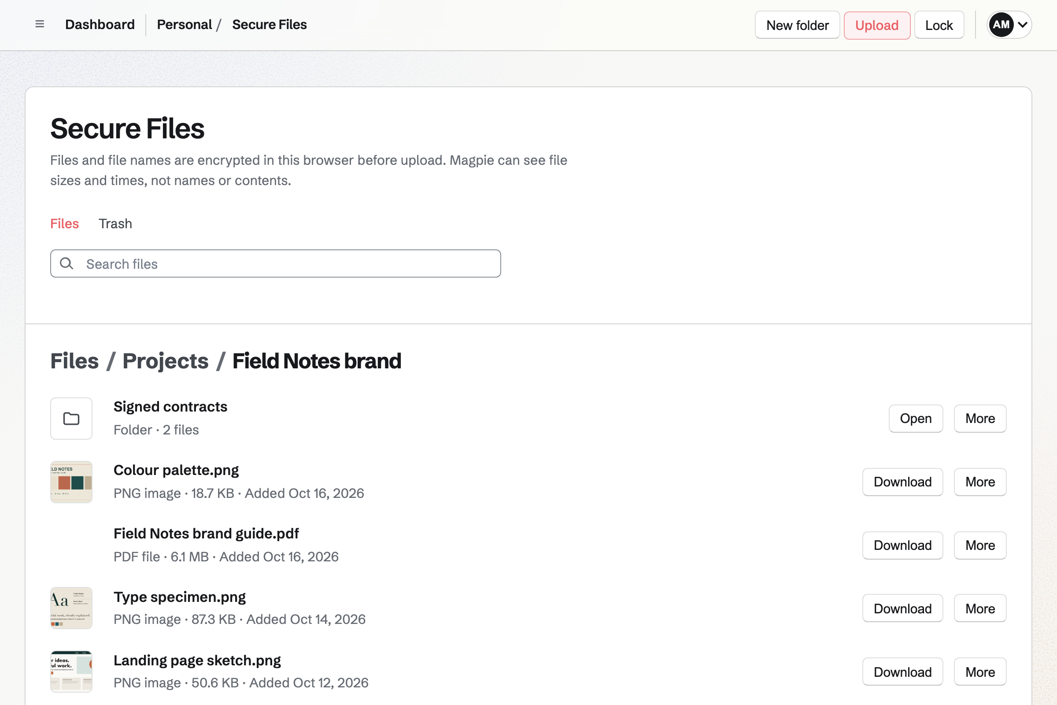Screen dimensions: 1057x705
Task: Show More options for Colour palette.png
Action: [979, 482]
